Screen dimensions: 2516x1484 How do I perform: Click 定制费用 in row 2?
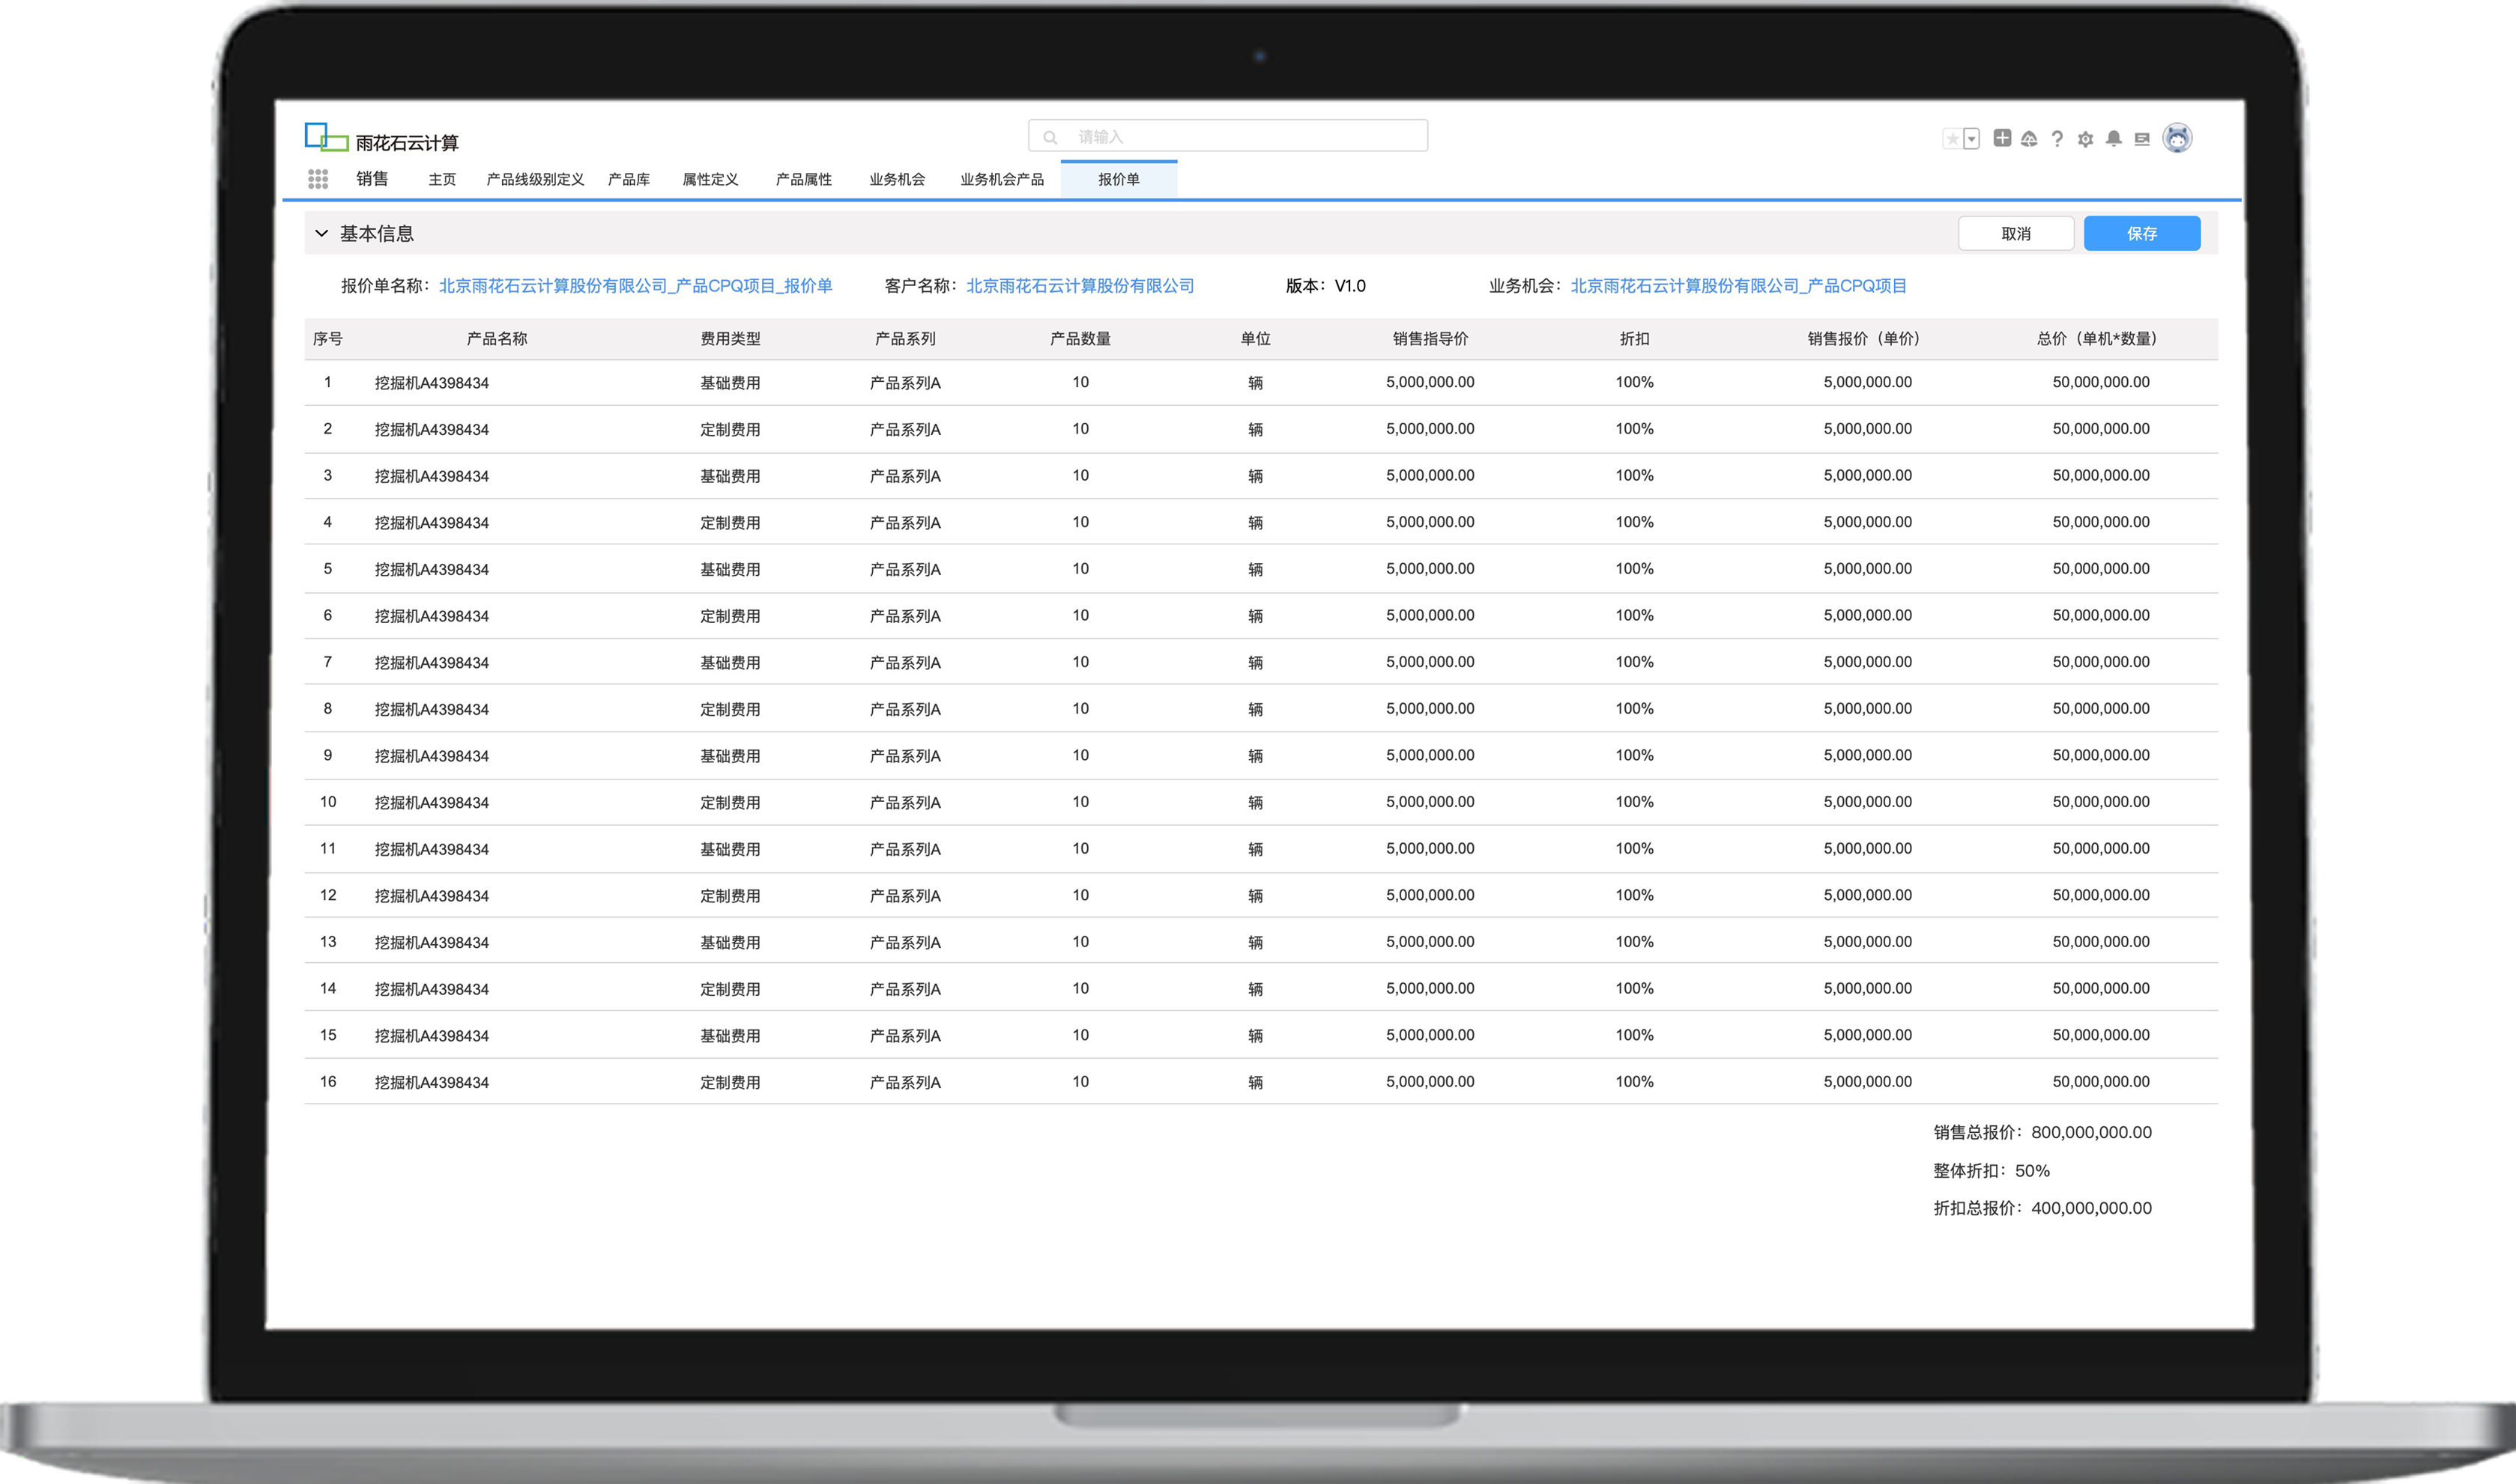pos(731,429)
